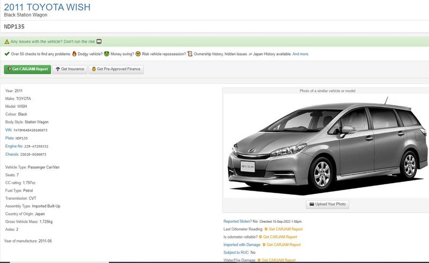429x263 pixels.
Task: Click the green checkmark icon before Over 50 checks
Action: coord(6,54)
